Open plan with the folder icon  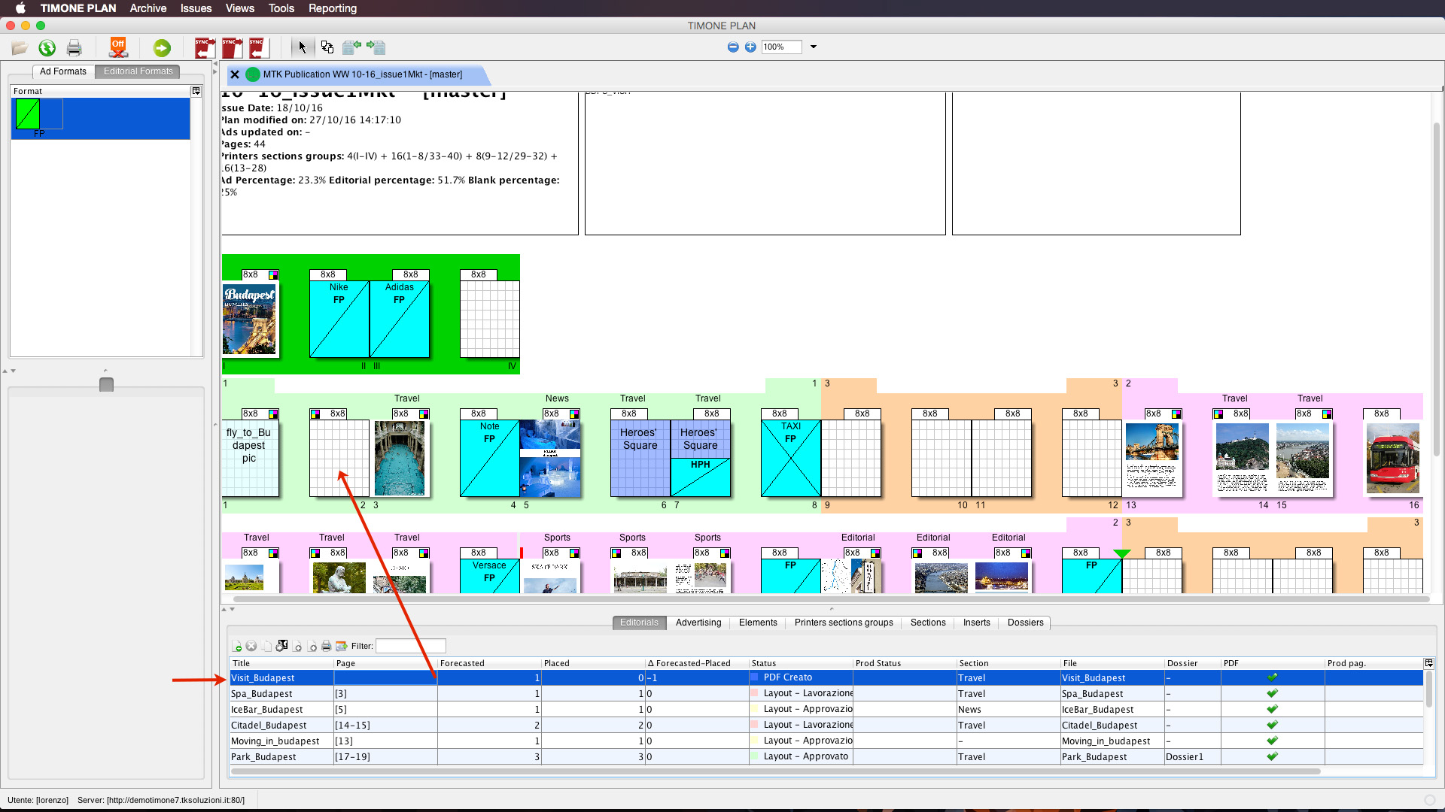[x=20, y=48]
